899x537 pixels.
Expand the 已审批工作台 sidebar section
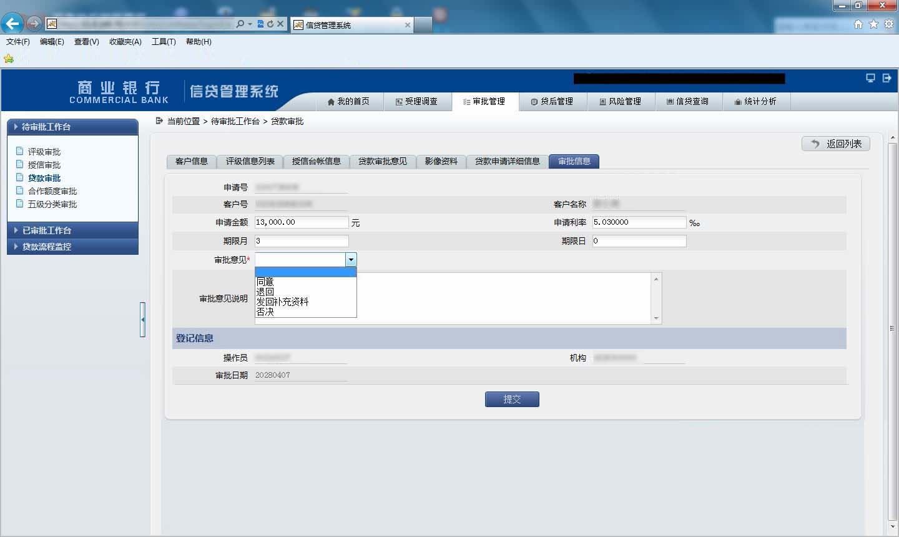[72, 230]
